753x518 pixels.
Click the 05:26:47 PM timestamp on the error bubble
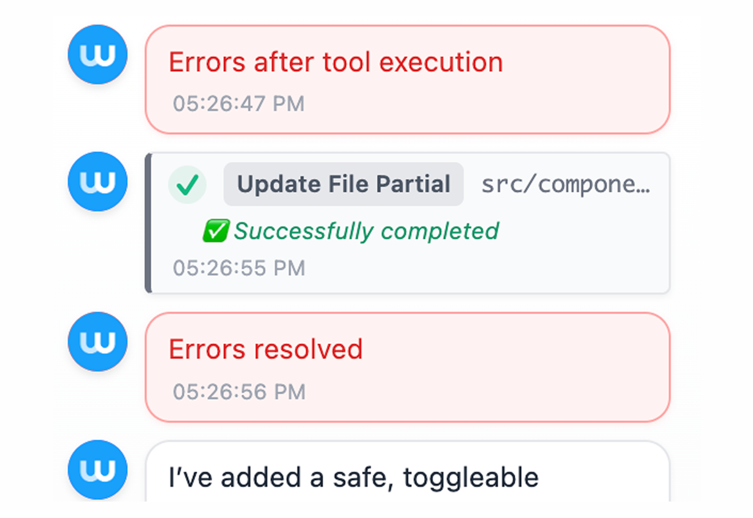coord(238,103)
